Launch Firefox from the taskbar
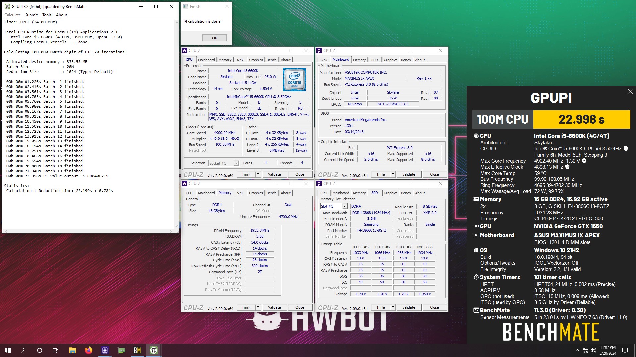This screenshot has height=357, width=636. coord(88,350)
